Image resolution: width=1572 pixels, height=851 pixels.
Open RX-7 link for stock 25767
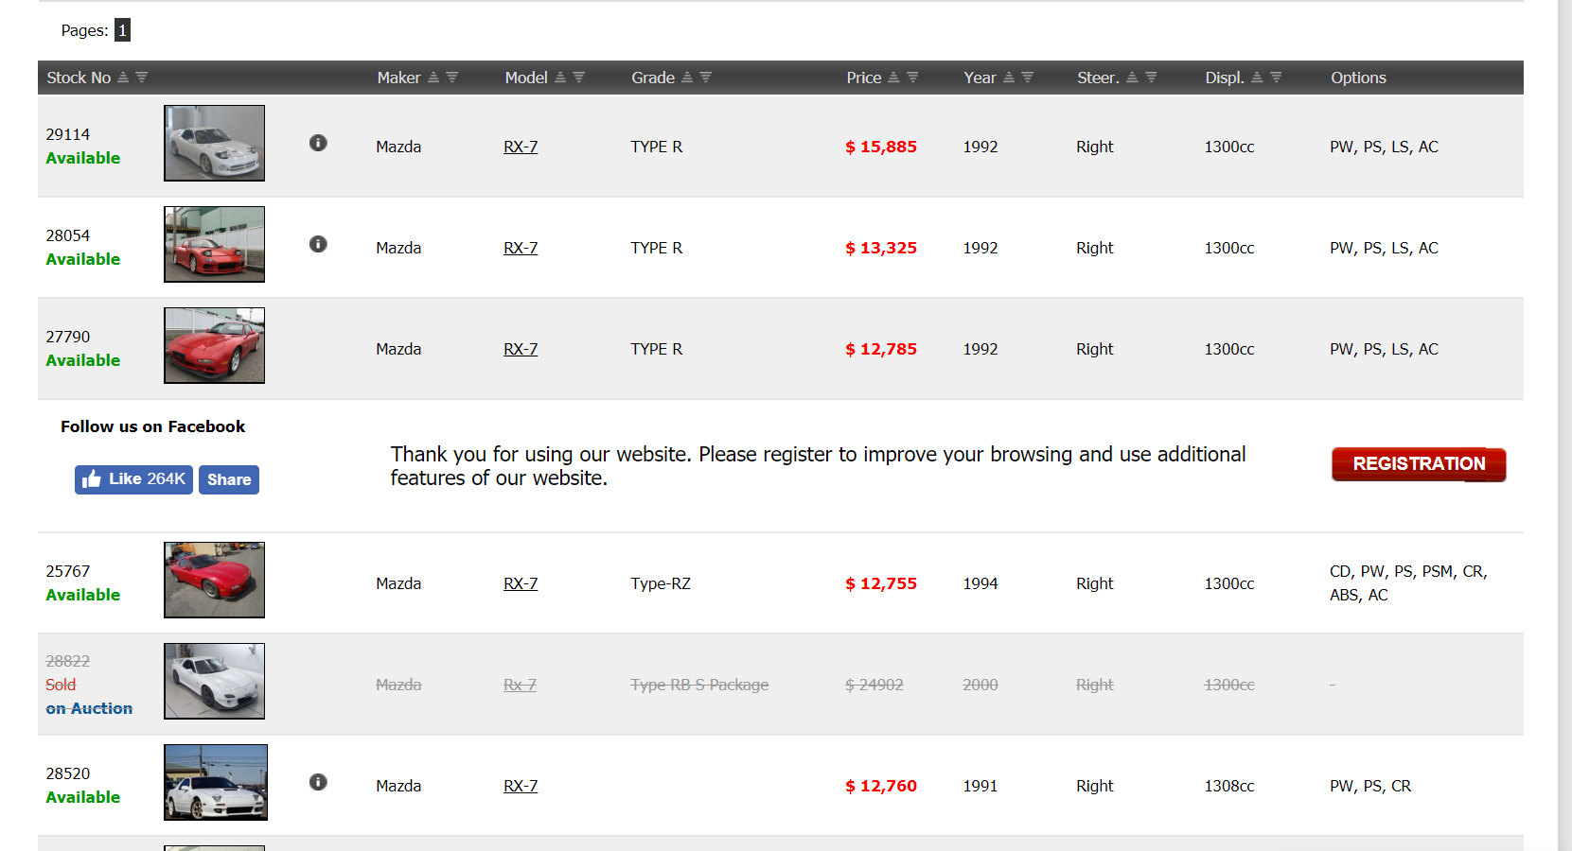(x=521, y=583)
